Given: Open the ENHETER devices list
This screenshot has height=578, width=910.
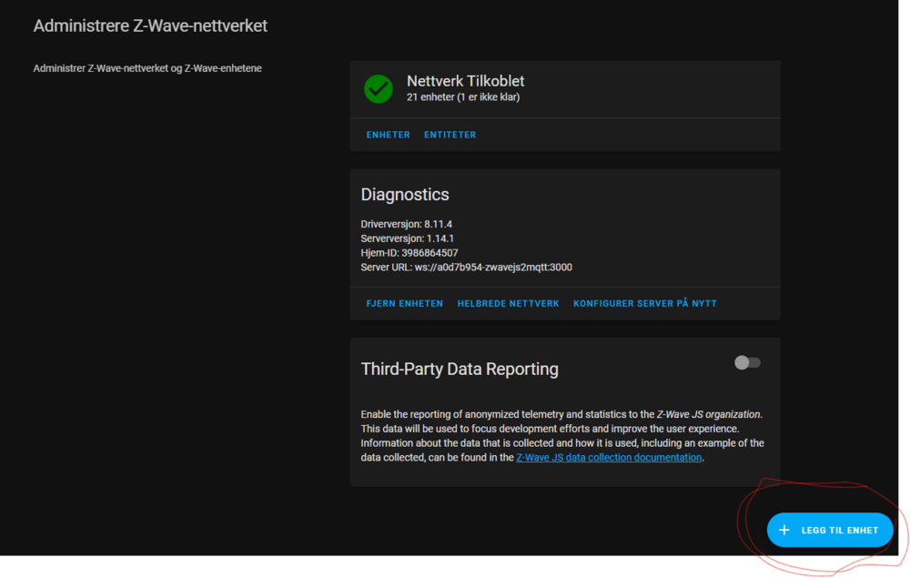Looking at the screenshot, I should (388, 135).
